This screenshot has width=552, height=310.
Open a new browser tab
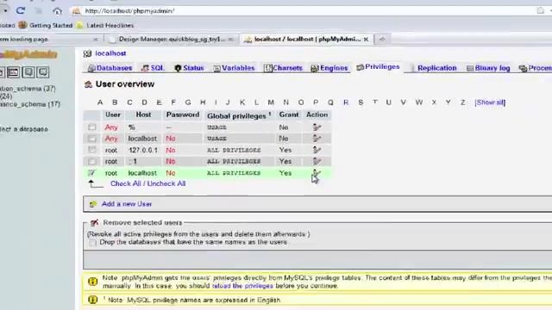click(x=382, y=39)
